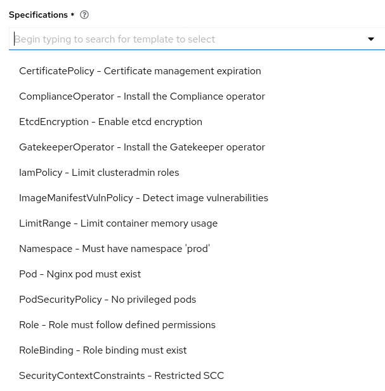Select PodSecurityPolicy - No privileged pods
Image resolution: width=385 pixels, height=391 pixels.
click(x=108, y=300)
